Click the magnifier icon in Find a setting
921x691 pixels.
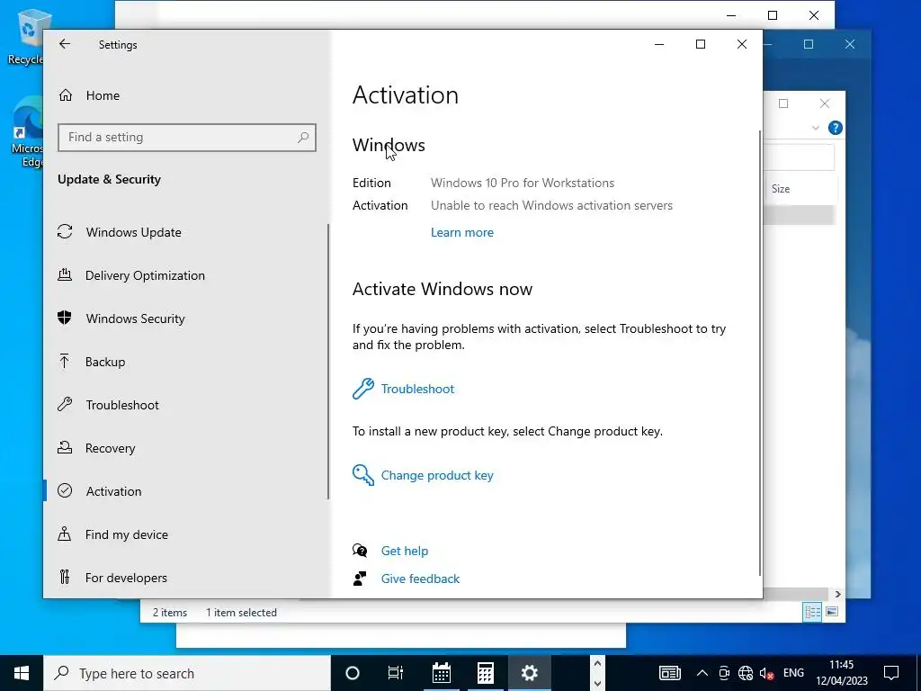303,138
